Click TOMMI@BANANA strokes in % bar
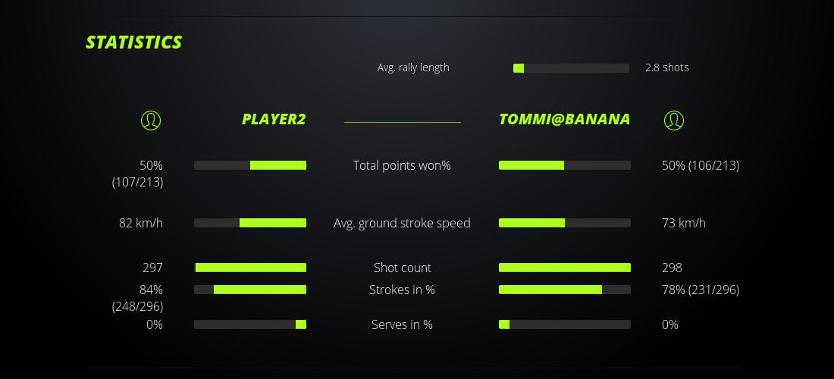834x379 pixels. [x=564, y=290]
